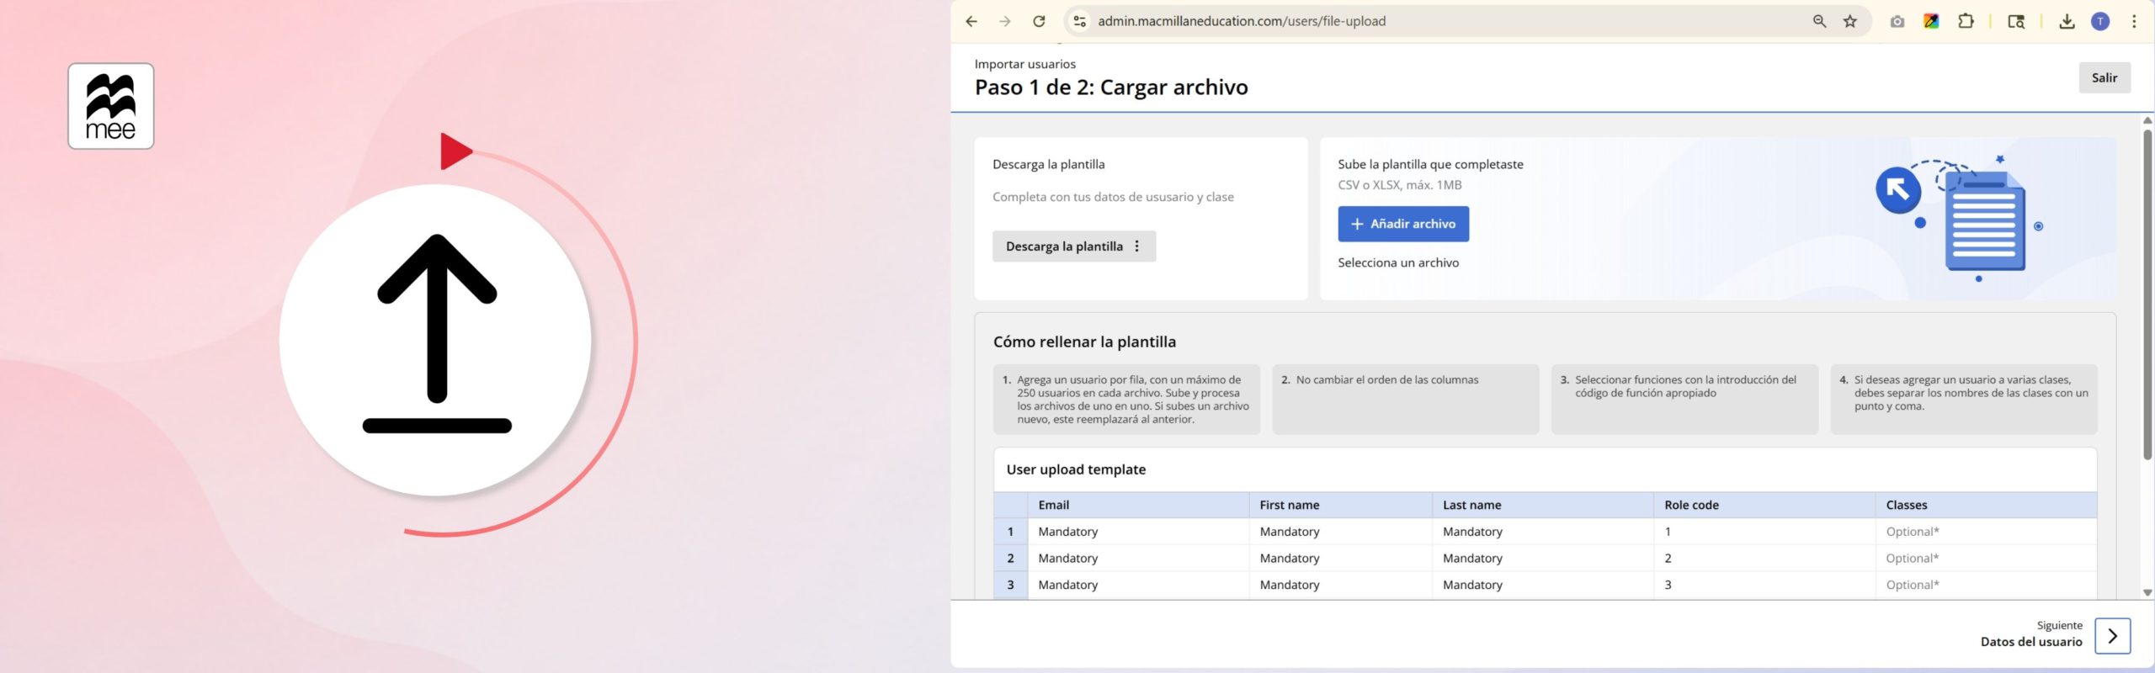Reload the page
Screen dimensions: 2155x673
pos(1039,22)
